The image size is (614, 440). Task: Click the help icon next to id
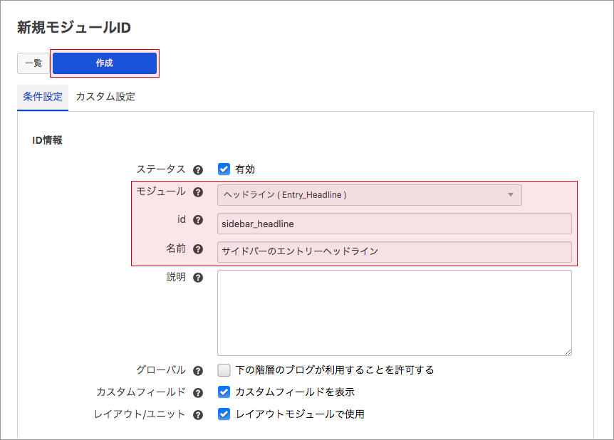(x=198, y=221)
